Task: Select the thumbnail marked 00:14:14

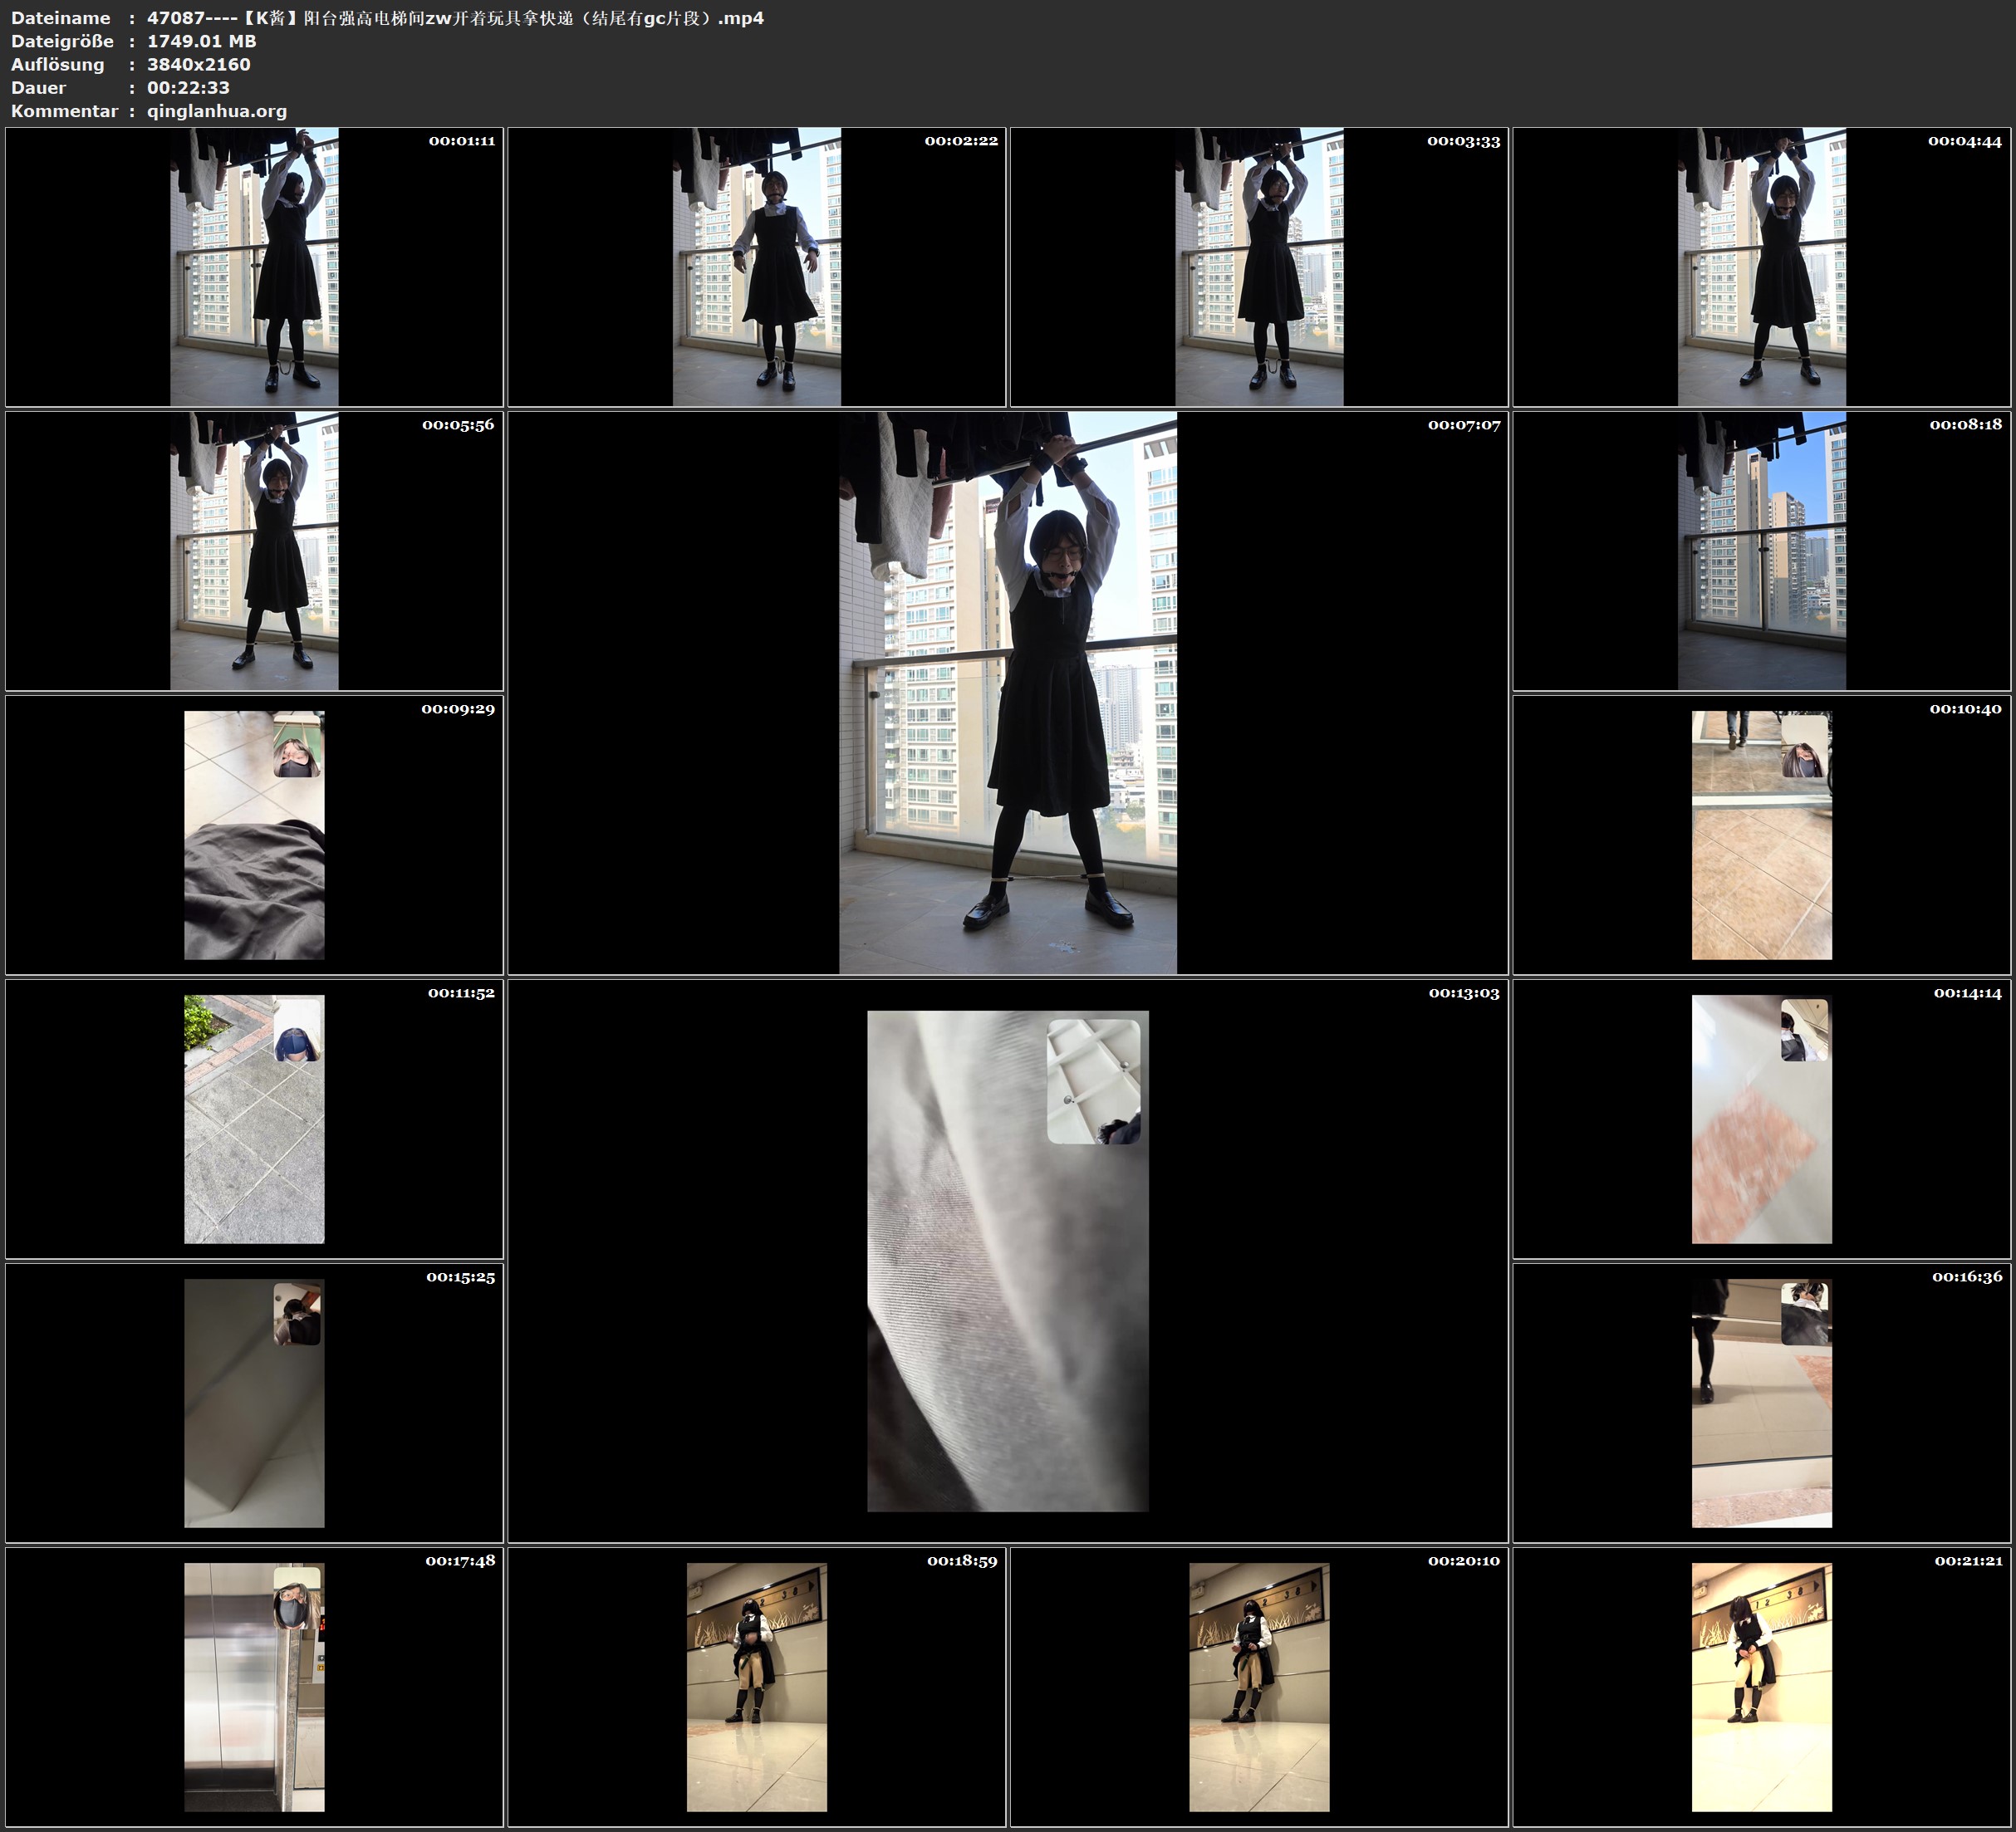Action: pyautogui.click(x=1761, y=1119)
